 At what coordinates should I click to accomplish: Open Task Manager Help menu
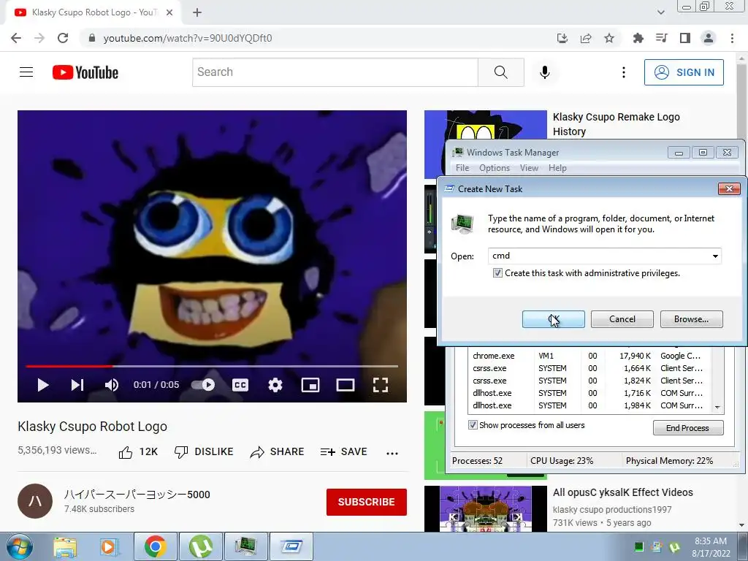(557, 168)
